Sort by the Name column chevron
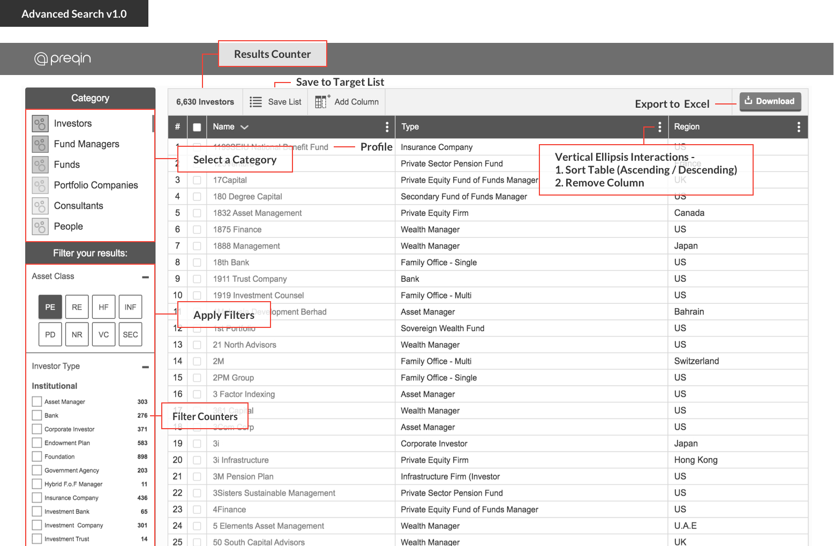The height and width of the screenshot is (546, 834). 245,128
